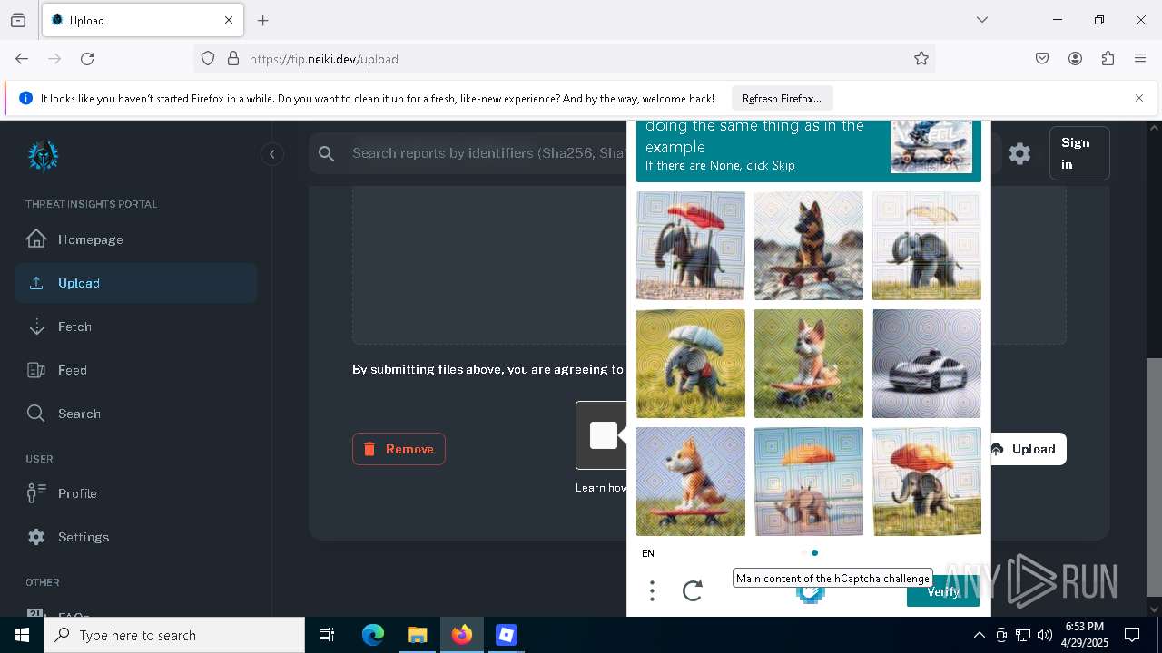Click the Neiki portal logo

pyautogui.click(x=43, y=155)
